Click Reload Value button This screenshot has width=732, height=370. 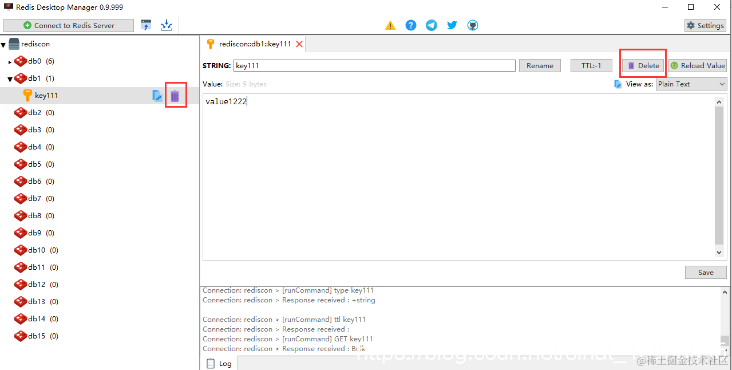click(697, 65)
